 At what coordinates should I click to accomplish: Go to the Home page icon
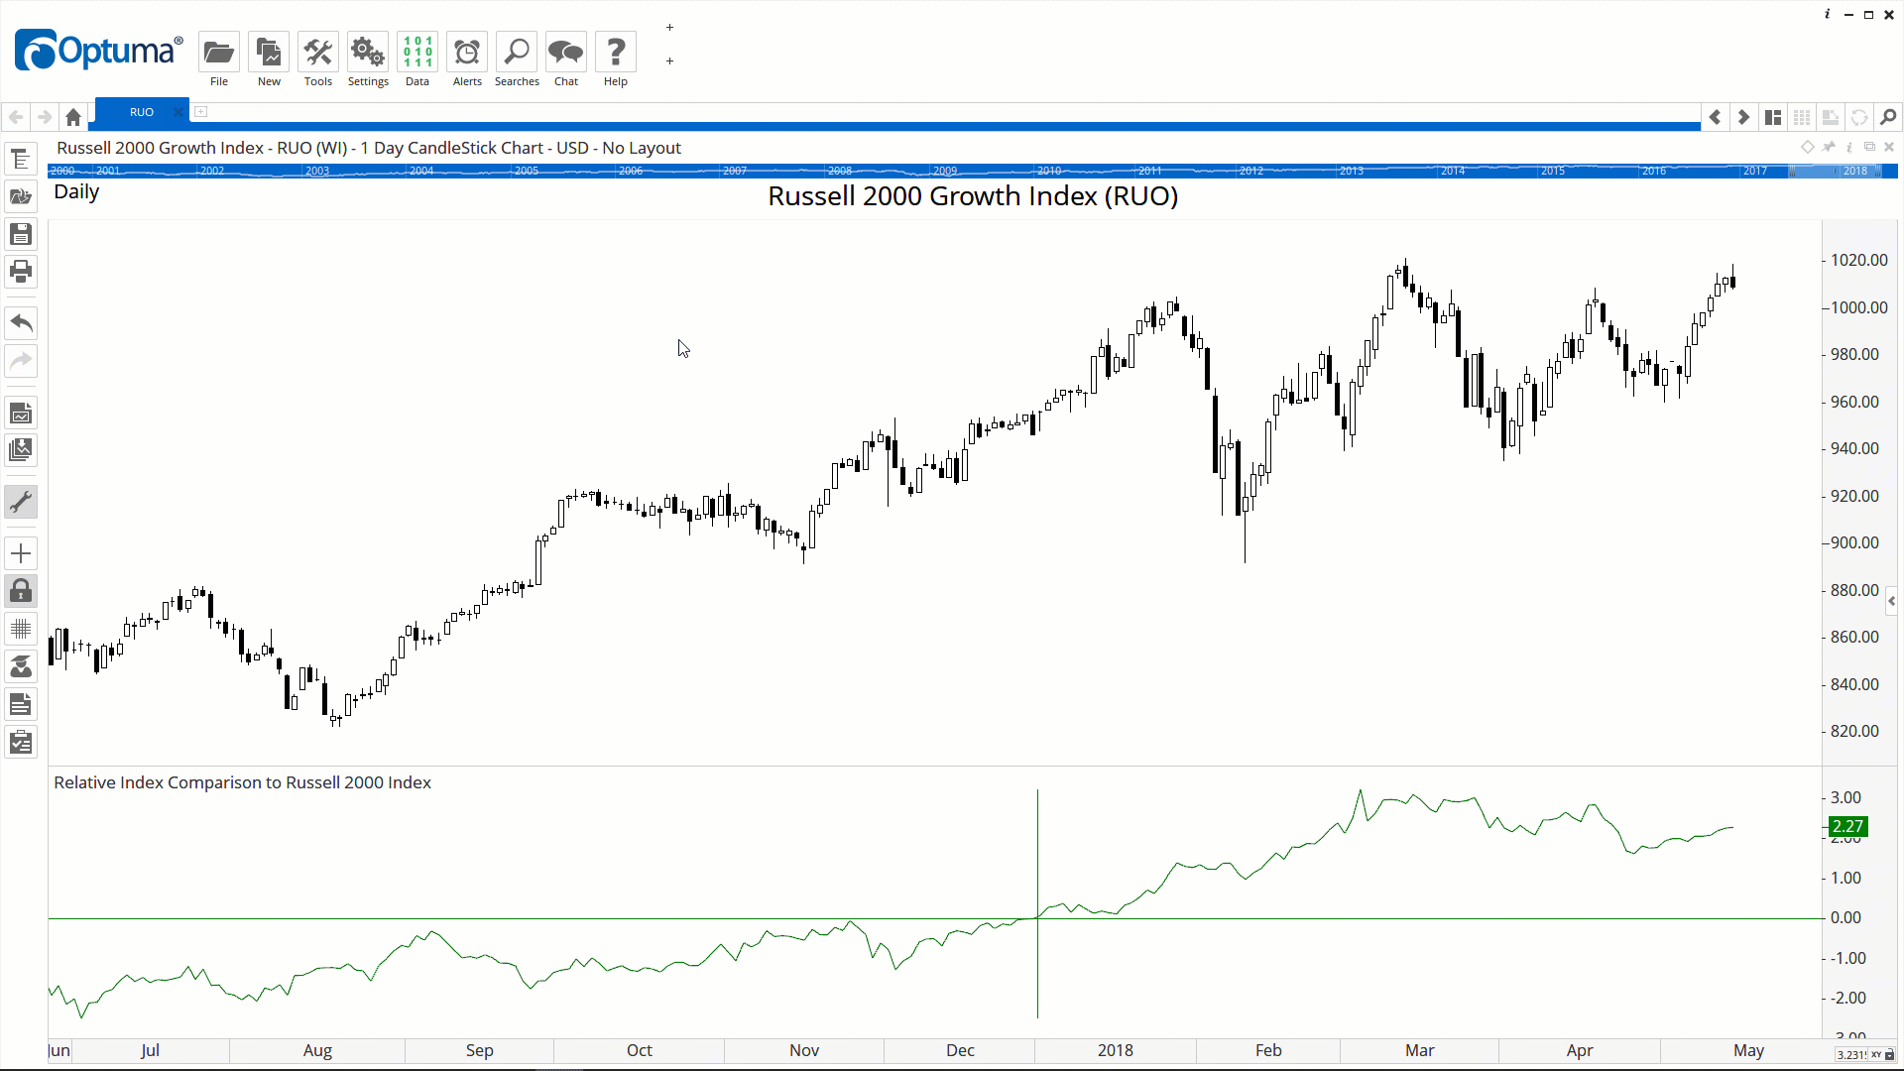pyautogui.click(x=73, y=117)
